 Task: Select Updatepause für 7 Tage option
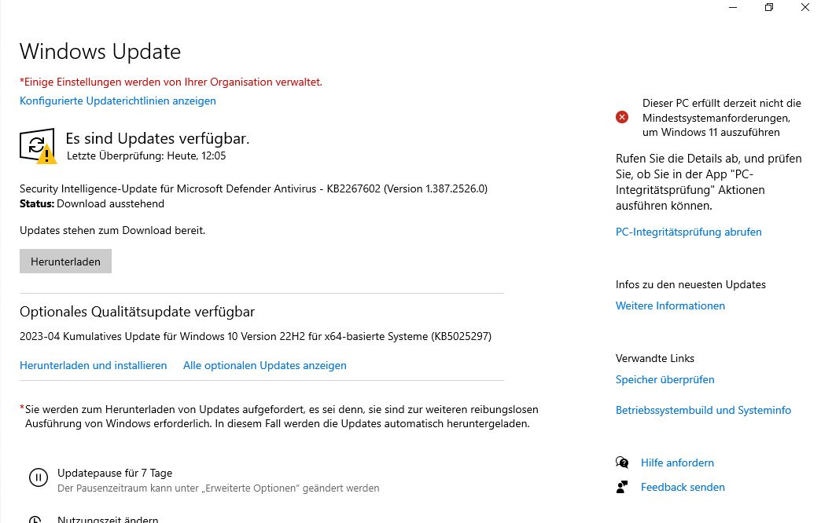click(115, 474)
